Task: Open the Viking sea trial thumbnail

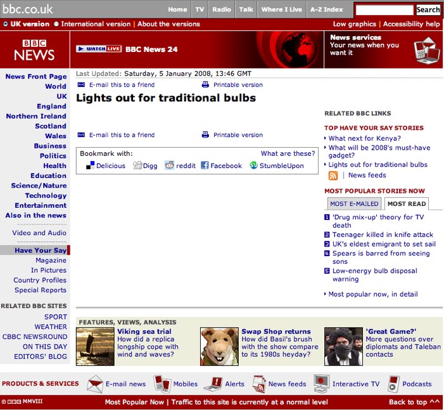Action: coord(95,346)
